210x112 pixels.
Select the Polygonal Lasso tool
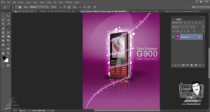3,20
